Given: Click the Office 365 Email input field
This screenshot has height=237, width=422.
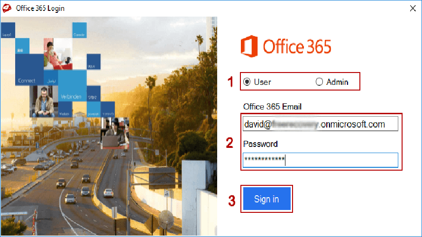Looking at the screenshot, I should pos(320,124).
